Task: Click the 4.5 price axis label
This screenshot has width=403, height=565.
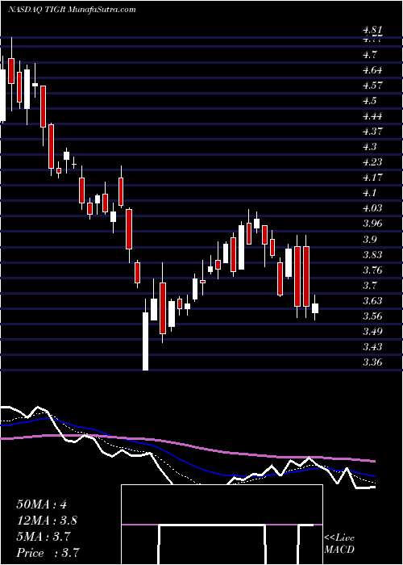Action: coord(370,101)
